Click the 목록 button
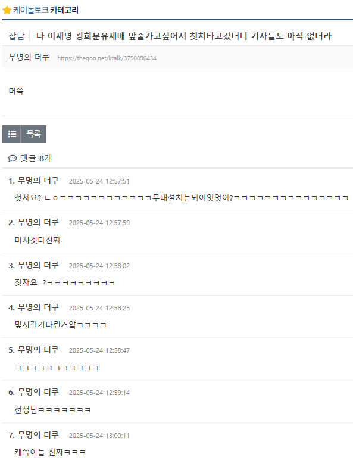353x460 pixels. (33, 134)
